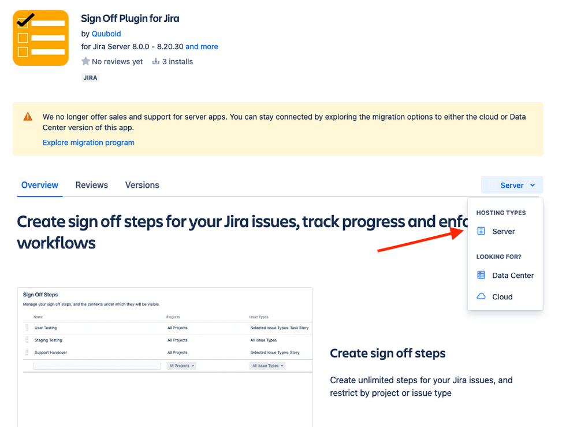Click the Staging Testing row drag handle
The image size is (577, 427).
tap(27, 340)
